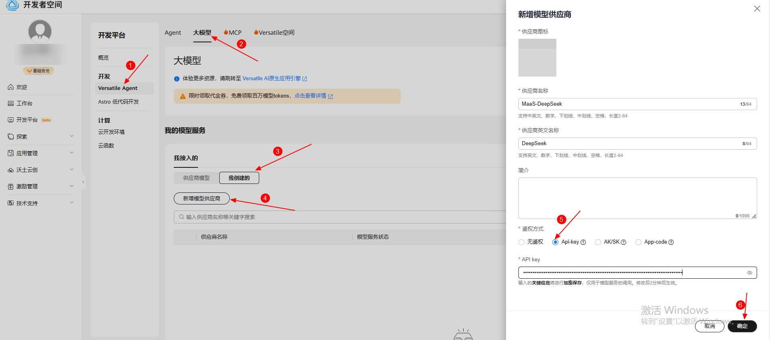Open 云开发环境 entry
The width and height of the screenshot is (770, 340).
click(x=111, y=132)
